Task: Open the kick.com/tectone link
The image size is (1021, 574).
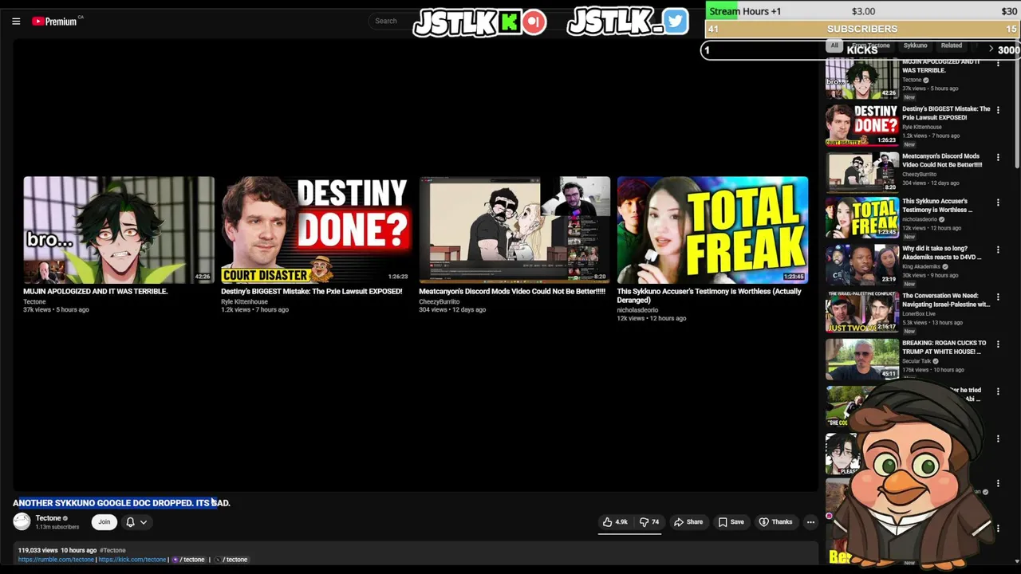Action: (132, 560)
